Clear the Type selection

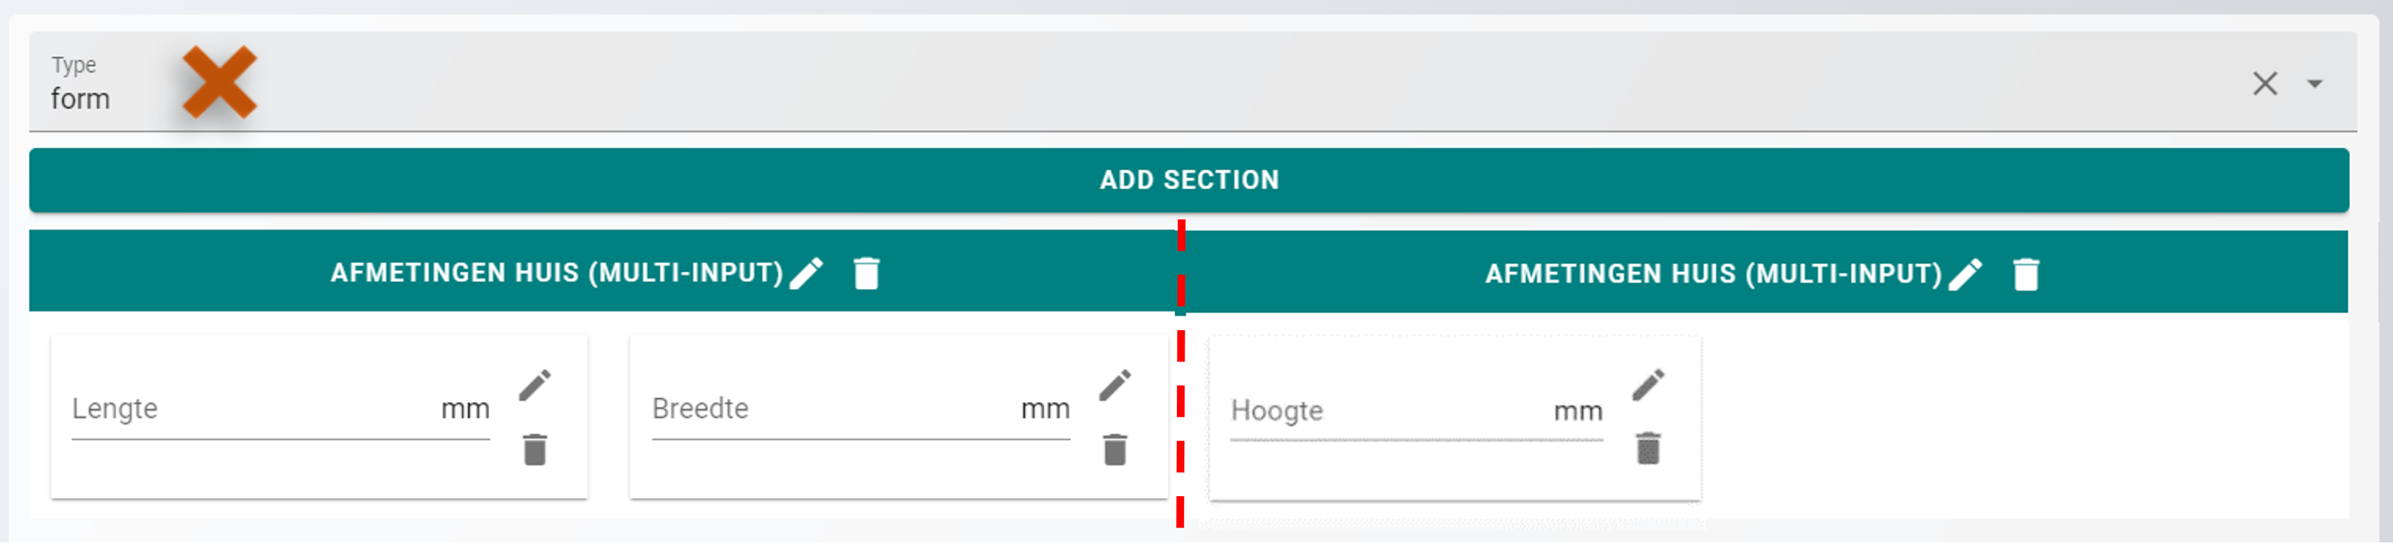pyautogui.click(x=2265, y=84)
